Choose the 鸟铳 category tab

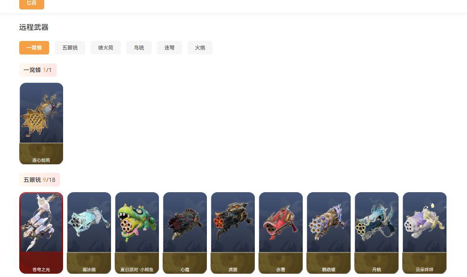click(x=139, y=48)
